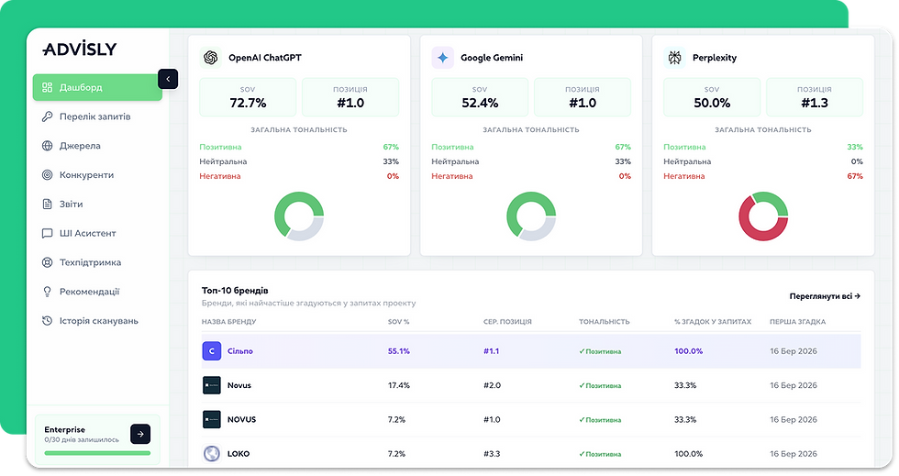Click the ChatGPT position #1.0 box
899x476 pixels.
pyautogui.click(x=350, y=97)
